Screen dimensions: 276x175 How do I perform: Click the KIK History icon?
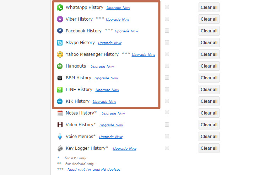(60, 101)
